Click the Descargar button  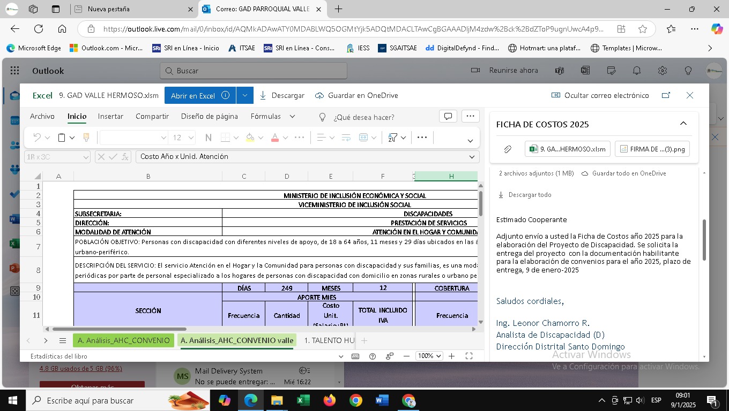click(x=282, y=95)
